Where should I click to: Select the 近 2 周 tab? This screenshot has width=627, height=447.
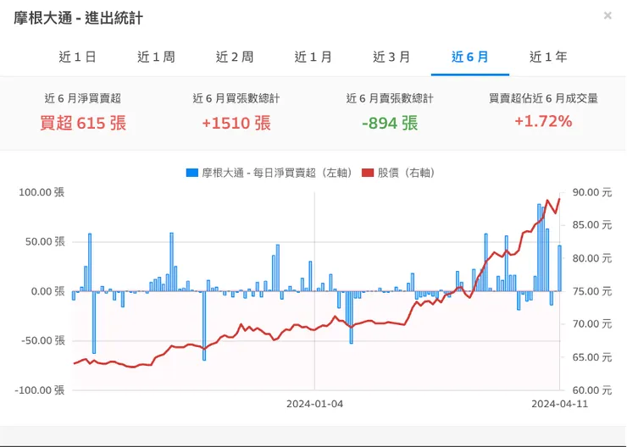pyautogui.click(x=235, y=57)
